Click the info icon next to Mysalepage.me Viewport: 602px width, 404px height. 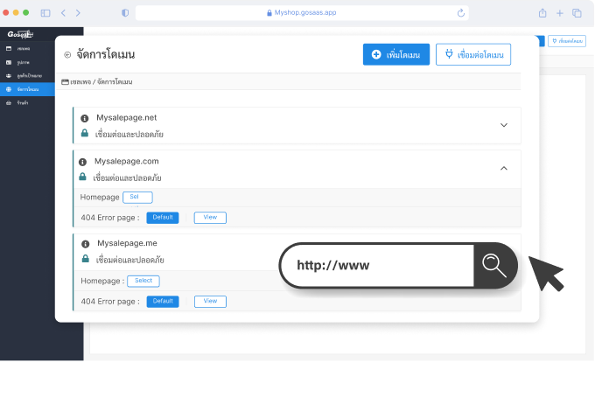tap(86, 244)
